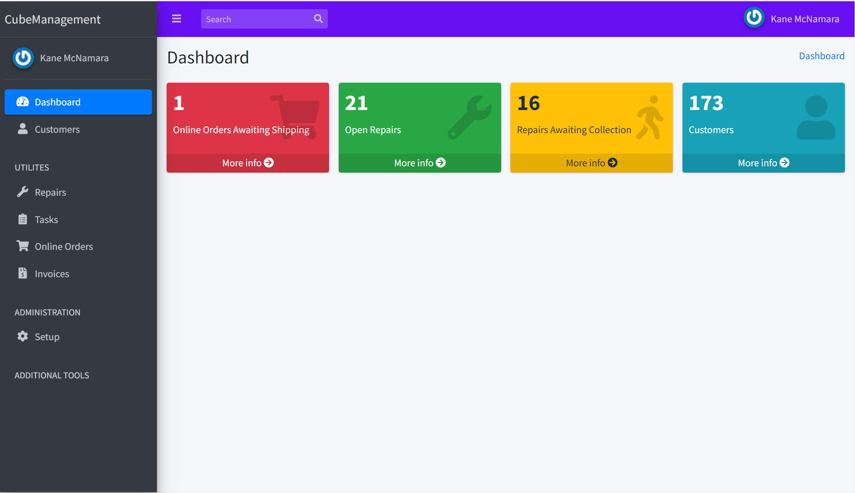
Task: Click More info arrow on Repairs Awaiting Collection
Action: pos(613,163)
